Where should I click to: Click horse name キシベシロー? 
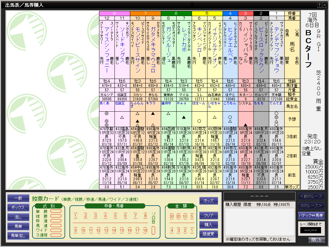tap(199, 42)
